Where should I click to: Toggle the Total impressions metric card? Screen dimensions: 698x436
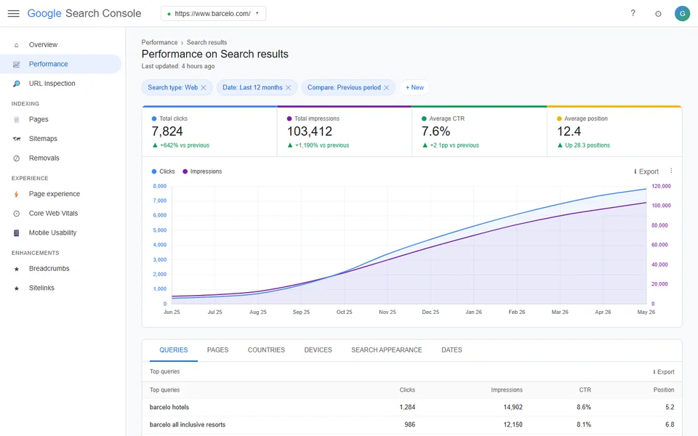[345, 132]
